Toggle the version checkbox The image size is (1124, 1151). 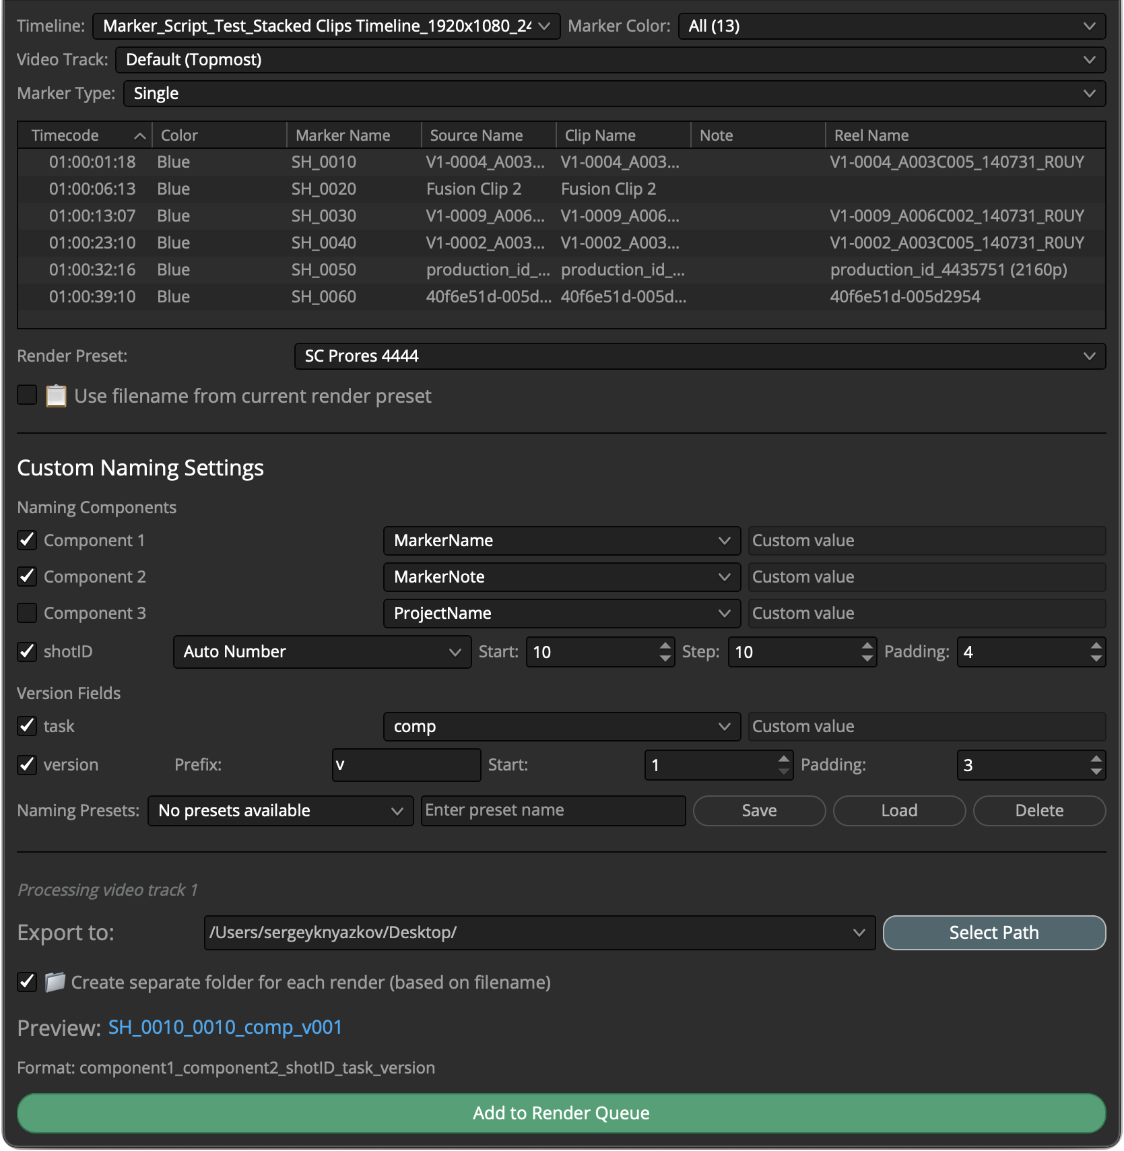click(x=27, y=764)
